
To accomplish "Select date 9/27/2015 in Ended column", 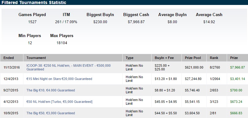I will click(11, 90).
